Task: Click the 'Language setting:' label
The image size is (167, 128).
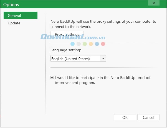Action: point(66,50)
